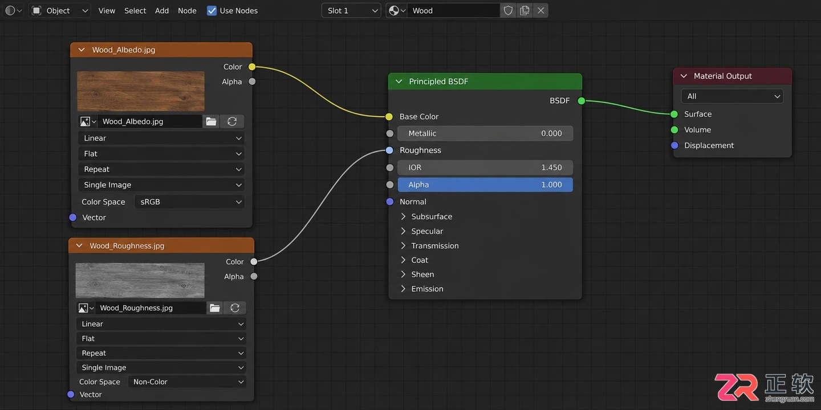Screen dimensions: 821x410
Task: Open the Select menu
Action: (x=135, y=10)
